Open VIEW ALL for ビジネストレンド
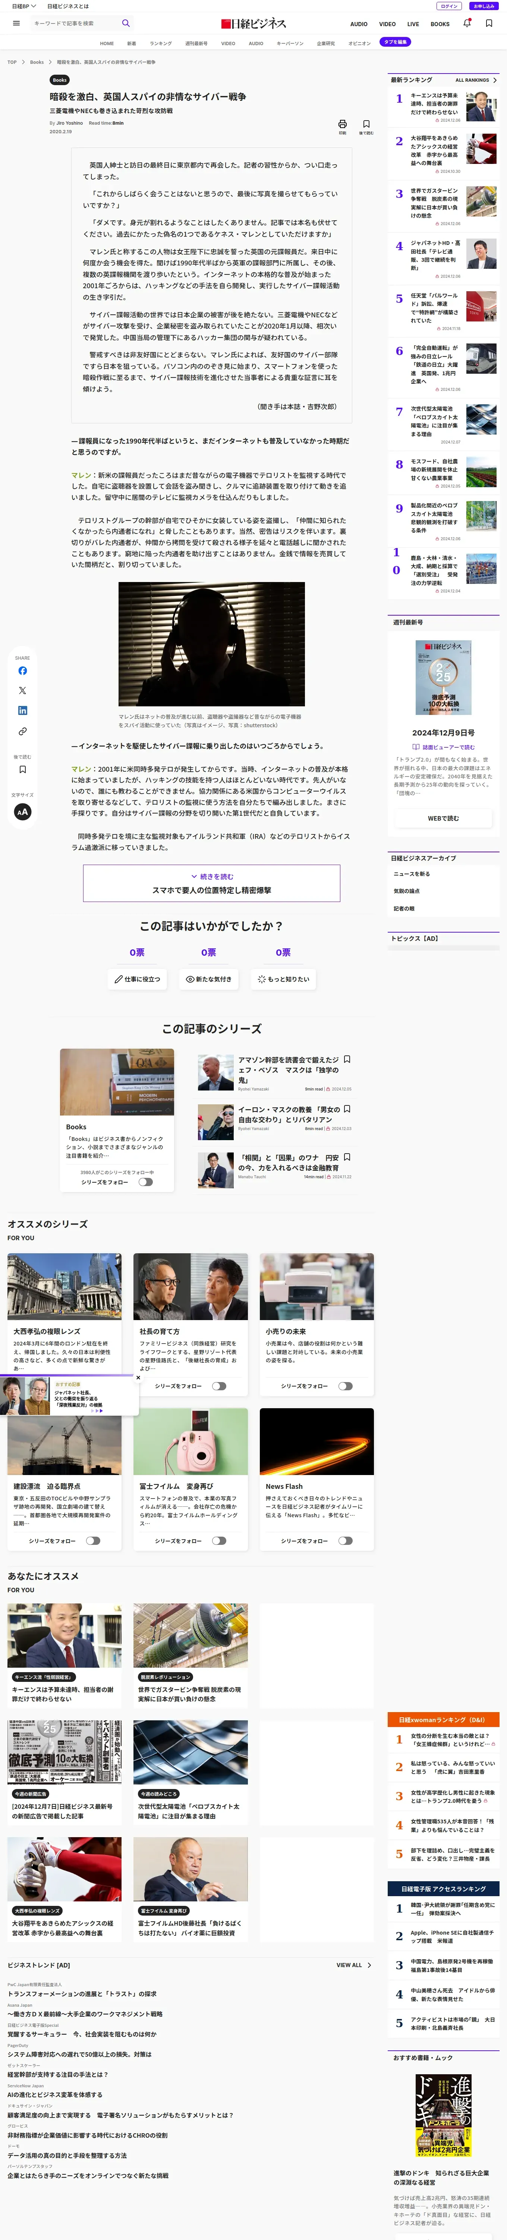This screenshot has width=507, height=2240. click(353, 1965)
